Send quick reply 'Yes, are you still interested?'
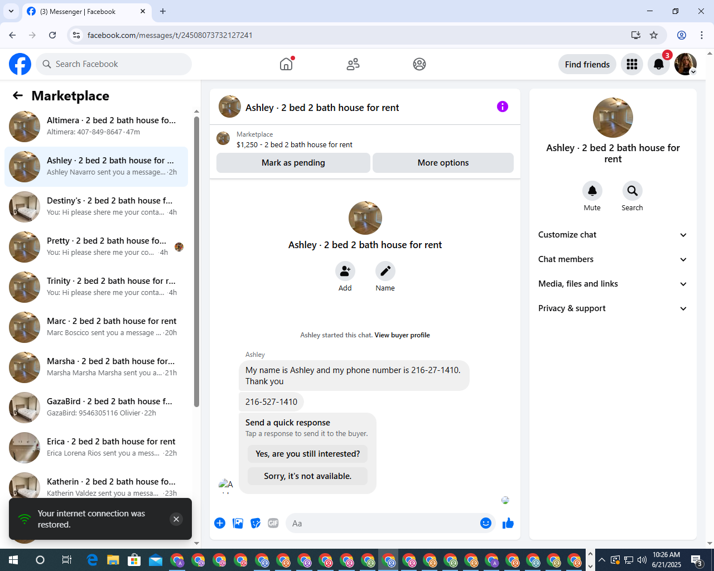The height and width of the screenshot is (571, 714). 308,454
